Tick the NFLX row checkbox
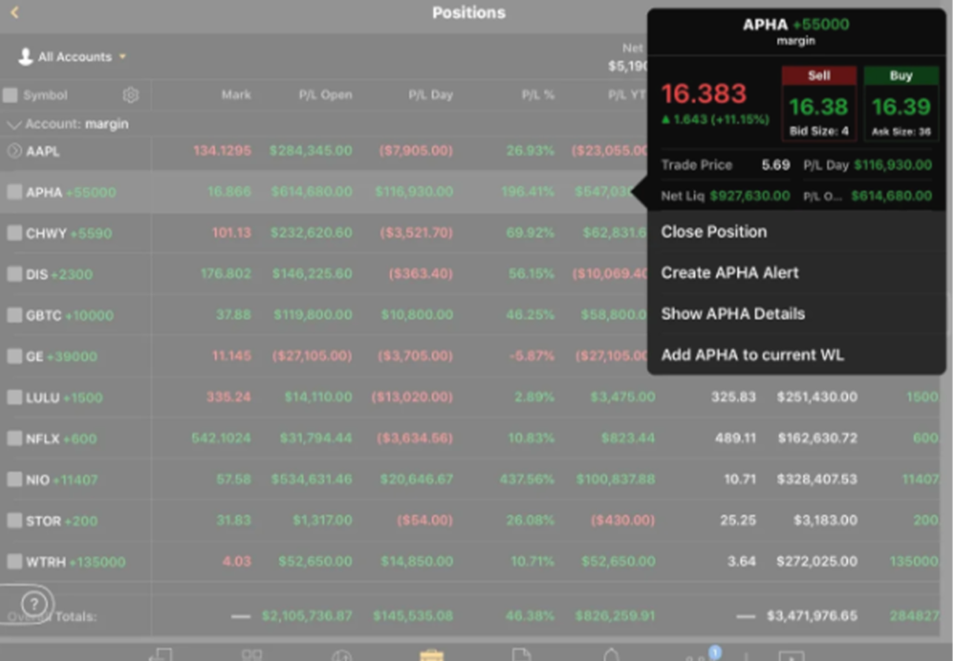This screenshot has height=661, width=953. [14, 438]
